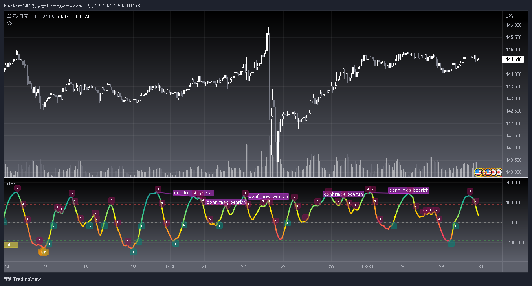Click date 28 on time axis
The image size is (532, 286).
click(x=402, y=267)
